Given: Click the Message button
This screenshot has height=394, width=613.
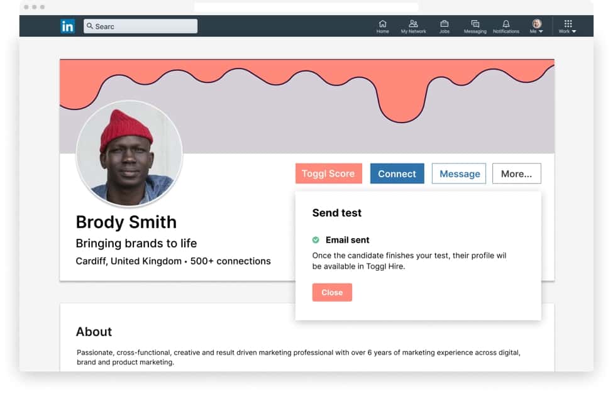Looking at the screenshot, I should pos(458,173).
